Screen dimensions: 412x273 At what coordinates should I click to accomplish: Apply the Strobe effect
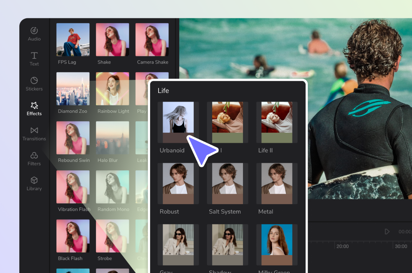(x=112, y=236)
